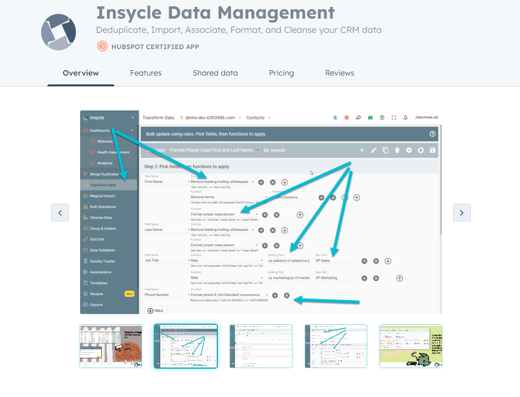Image resolution: width=520 pixels, height=397 pixels.
Task: Click the delete template trash icon
Action: coord(397,150)
